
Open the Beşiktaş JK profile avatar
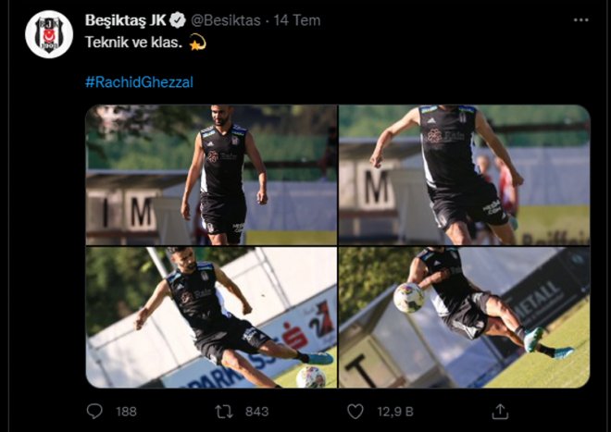tap(48, 35)
